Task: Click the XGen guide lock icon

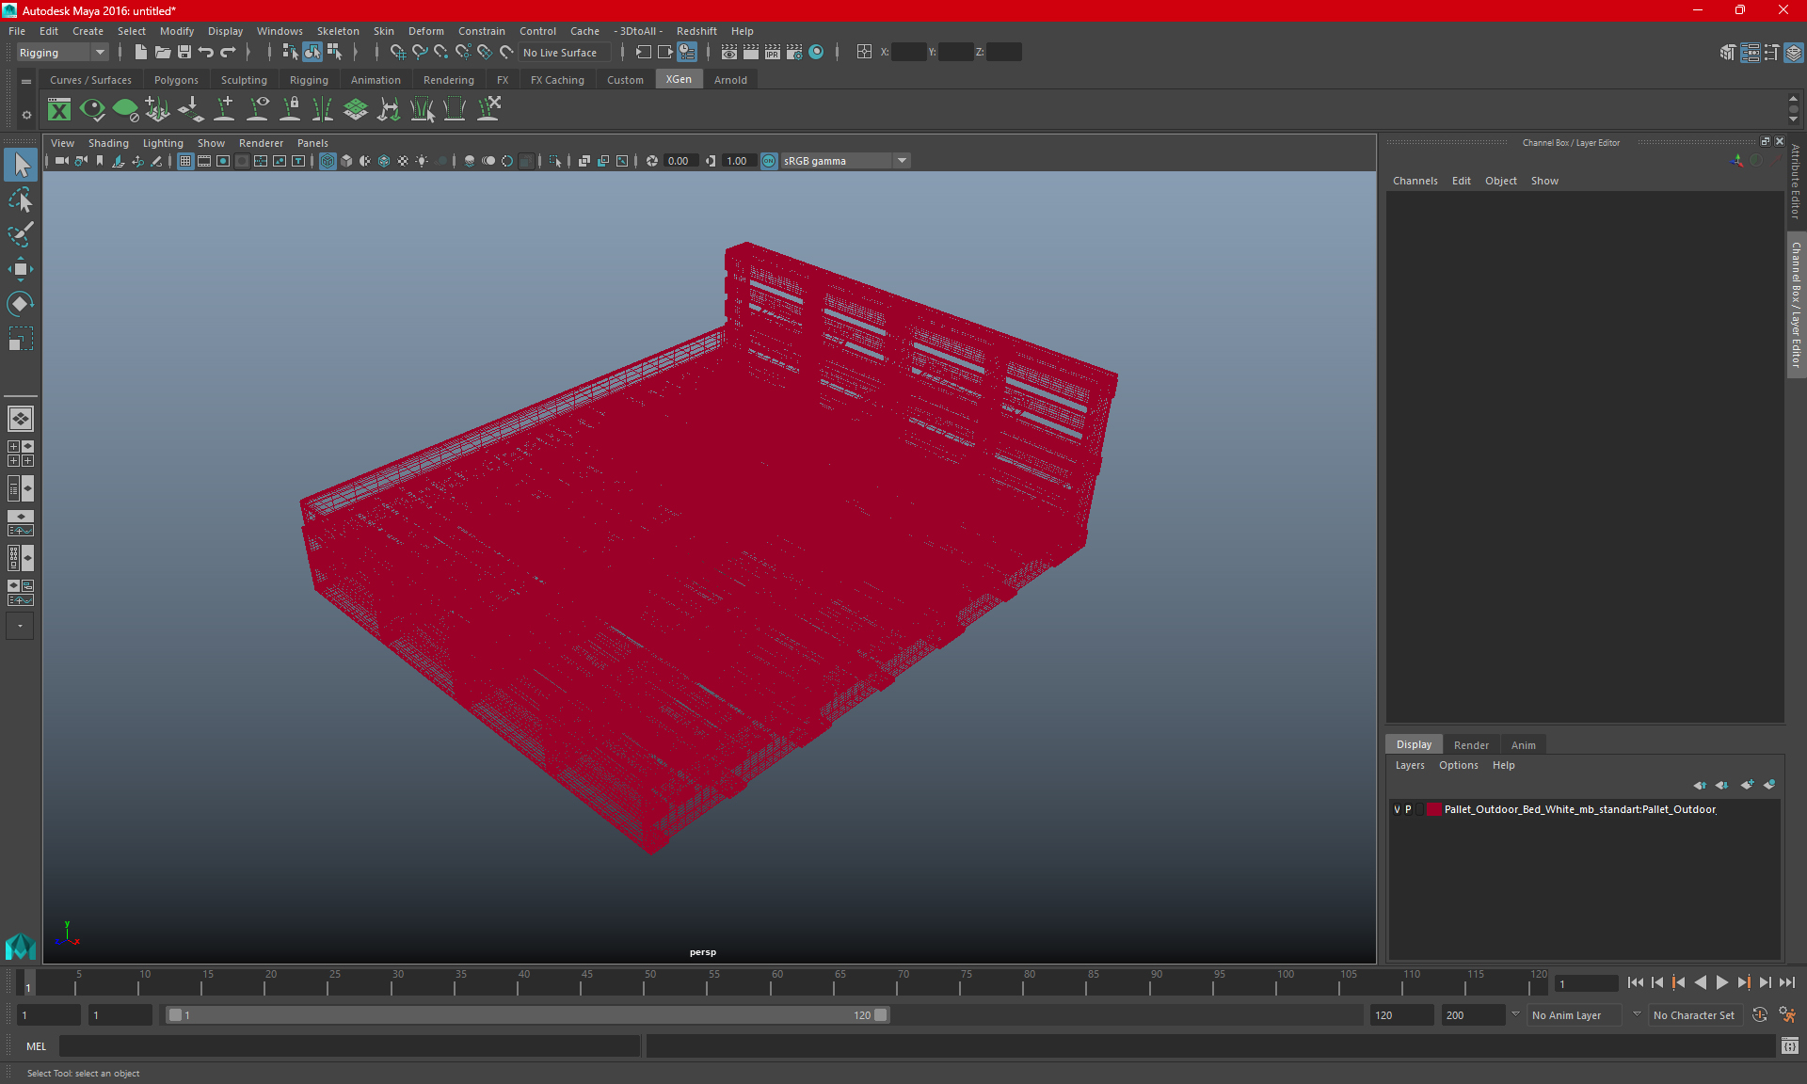Action: click(291, 109)
